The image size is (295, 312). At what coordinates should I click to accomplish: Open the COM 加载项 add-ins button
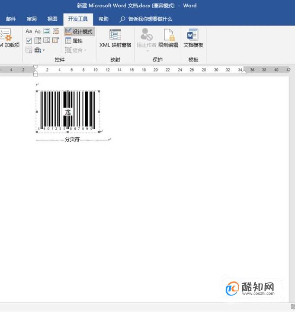[x=9, y=38]
